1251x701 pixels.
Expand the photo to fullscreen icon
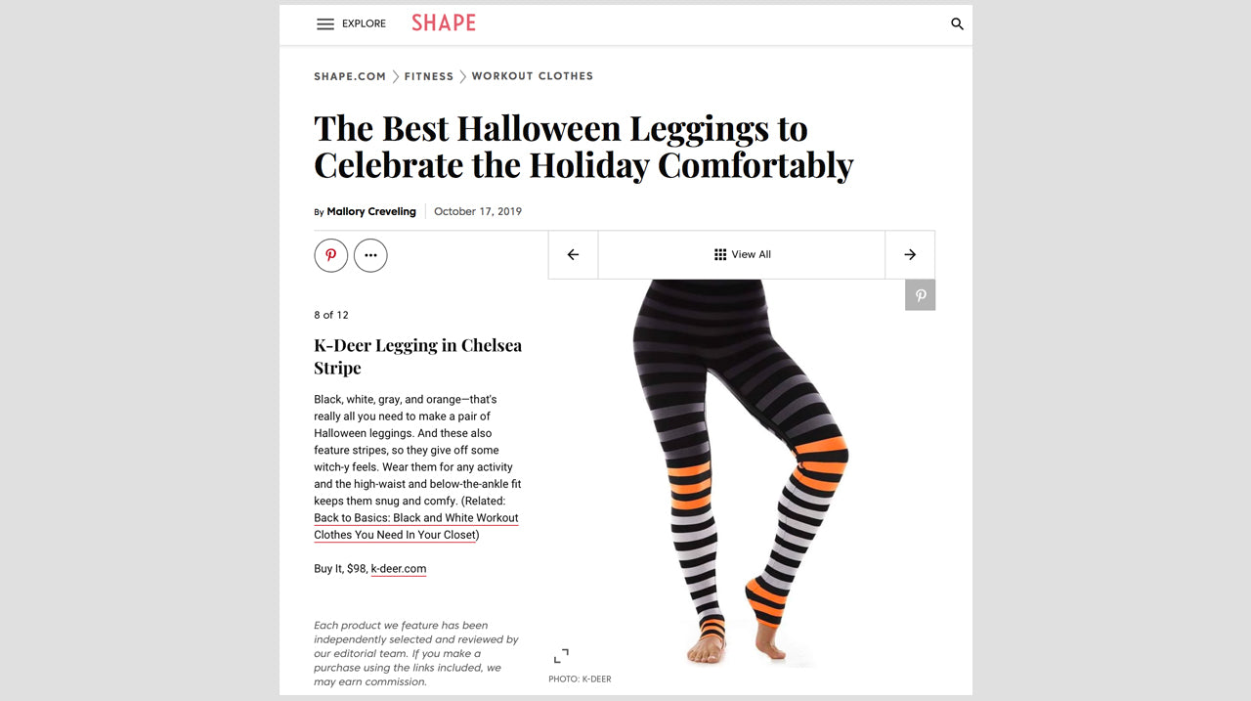pos(561,656)
